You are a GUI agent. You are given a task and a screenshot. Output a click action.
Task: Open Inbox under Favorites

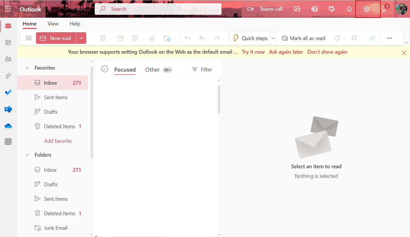click(x=53, y=83)
